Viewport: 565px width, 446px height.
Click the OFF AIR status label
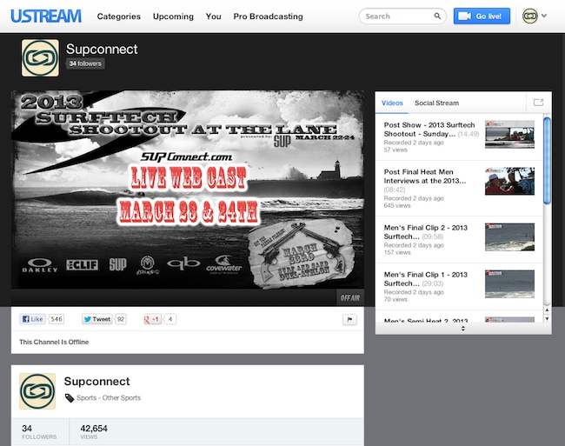point(350,298)
